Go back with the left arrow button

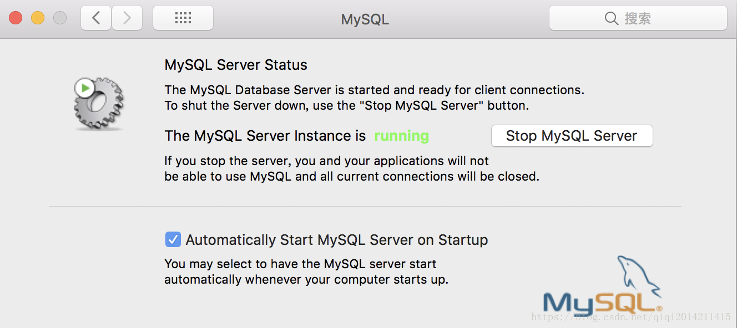(96, 18)
